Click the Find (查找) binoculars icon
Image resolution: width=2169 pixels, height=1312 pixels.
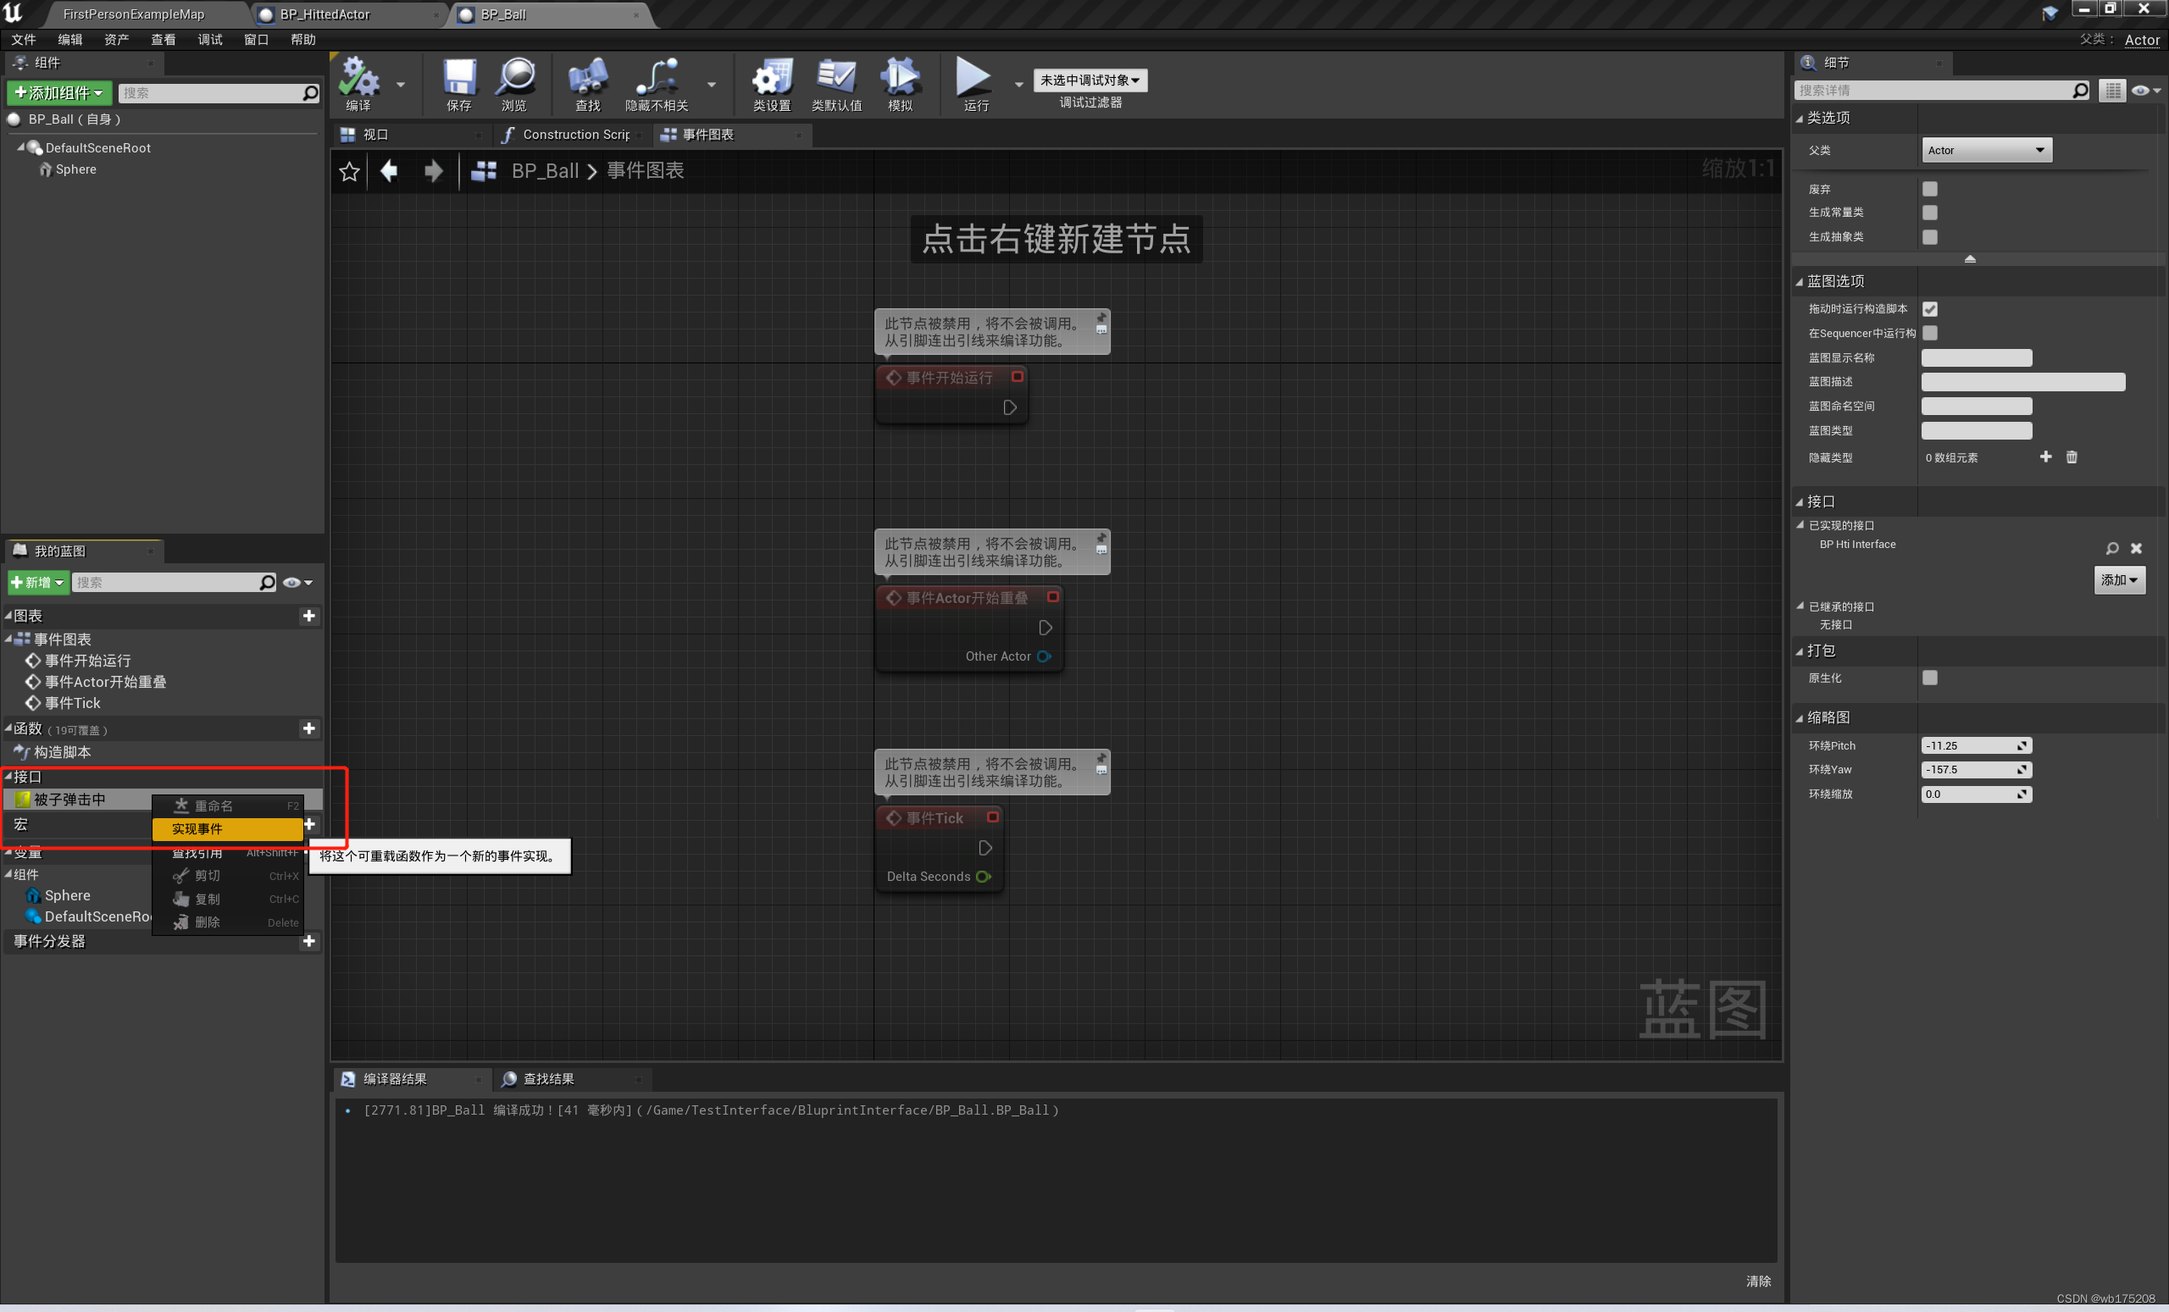pyautogui.click(x=587, y=84)
